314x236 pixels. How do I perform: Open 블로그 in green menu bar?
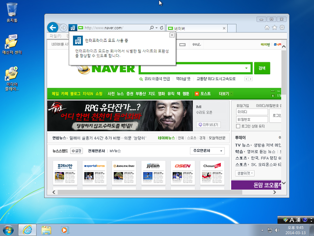[x=75, y=93]
